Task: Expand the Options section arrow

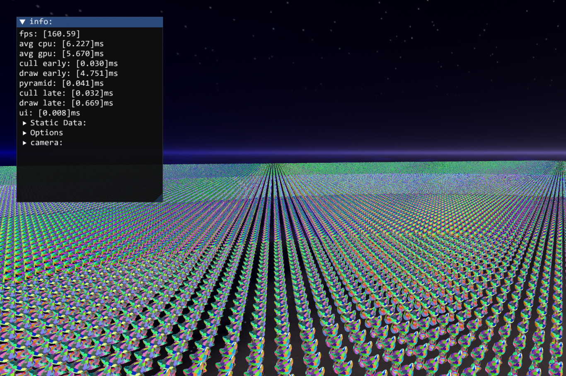Action: [24, 133]
